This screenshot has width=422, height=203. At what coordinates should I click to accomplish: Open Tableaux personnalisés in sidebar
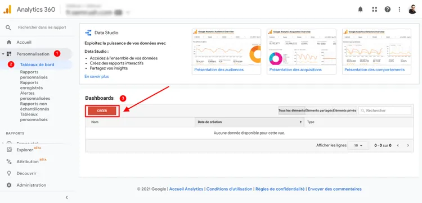[x=34, y=117]
